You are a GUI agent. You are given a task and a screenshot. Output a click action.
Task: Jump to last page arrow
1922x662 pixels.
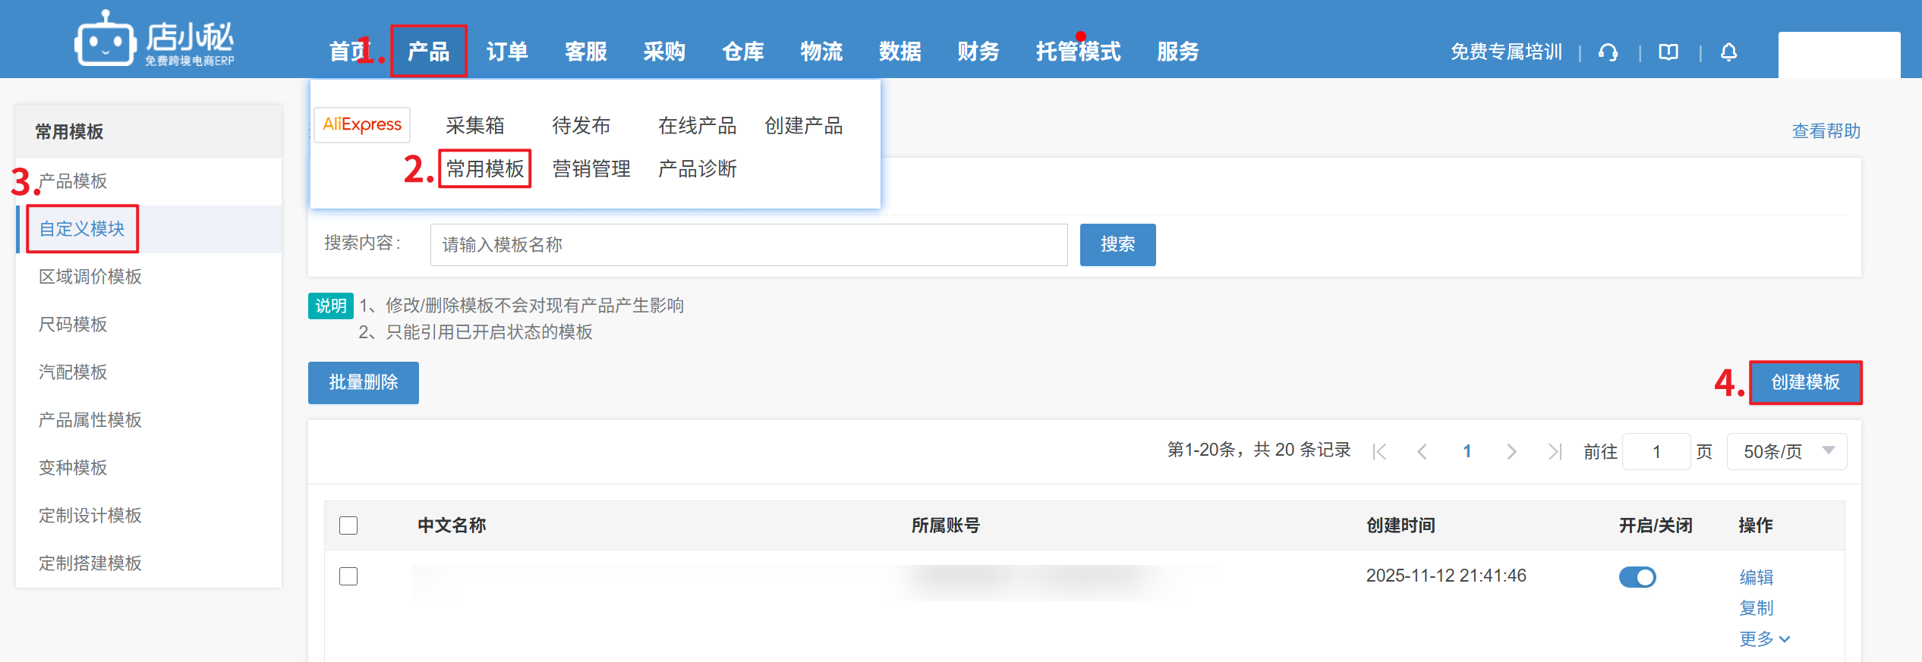1555,452
